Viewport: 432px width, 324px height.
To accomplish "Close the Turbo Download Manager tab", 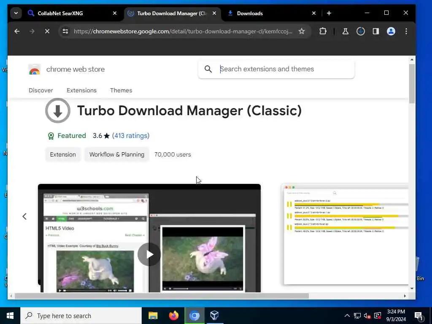I will (214, 13).
